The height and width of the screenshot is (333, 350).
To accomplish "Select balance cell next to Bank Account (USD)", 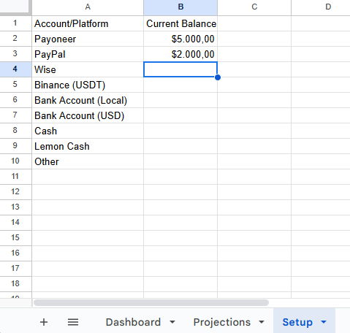I will pyautogui.click(x=180, y=115).
